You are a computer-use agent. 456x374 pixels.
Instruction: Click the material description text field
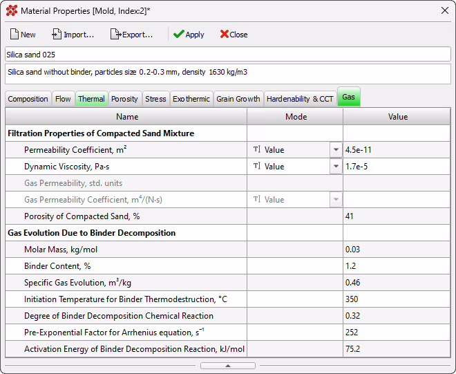click(228, 74)
